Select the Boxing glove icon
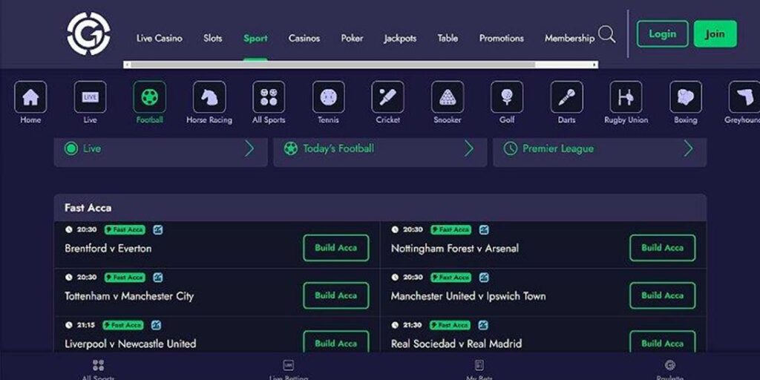The height and width of the screenshot is (380, 760). point(685,97)
